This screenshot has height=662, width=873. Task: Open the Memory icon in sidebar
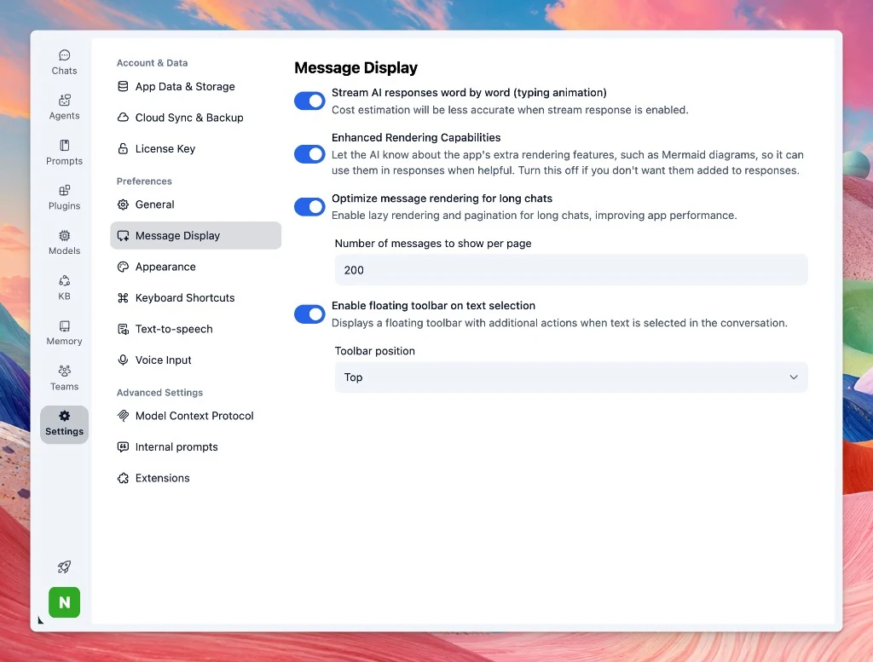(x=65, y=325)
